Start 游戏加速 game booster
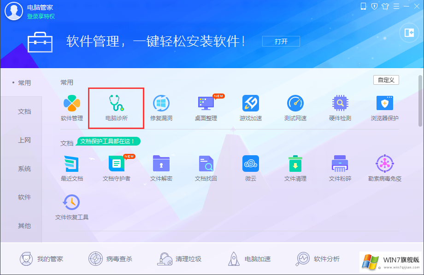Viewport: 424px width, 275px height. 251,108
